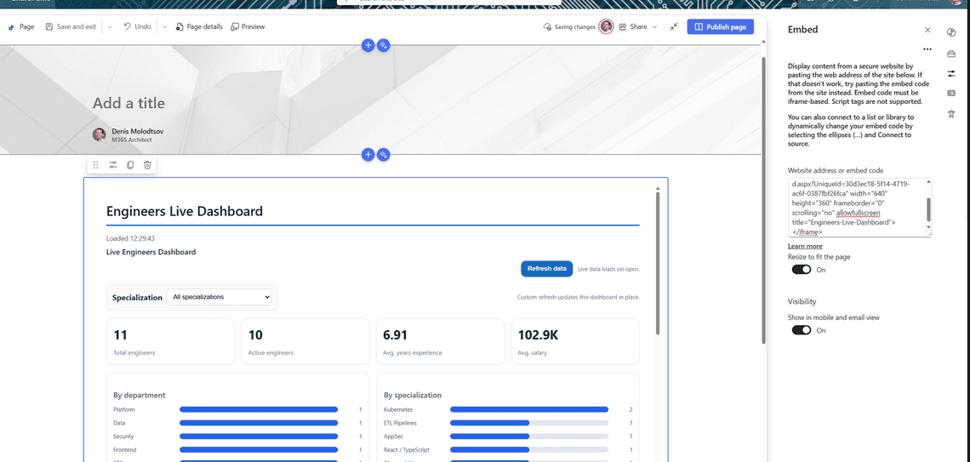Image resolution: width=970 pixels, height=462 pixels.
Task: Open the Embed pane ellipsis menu
Action: click(927, 48)
